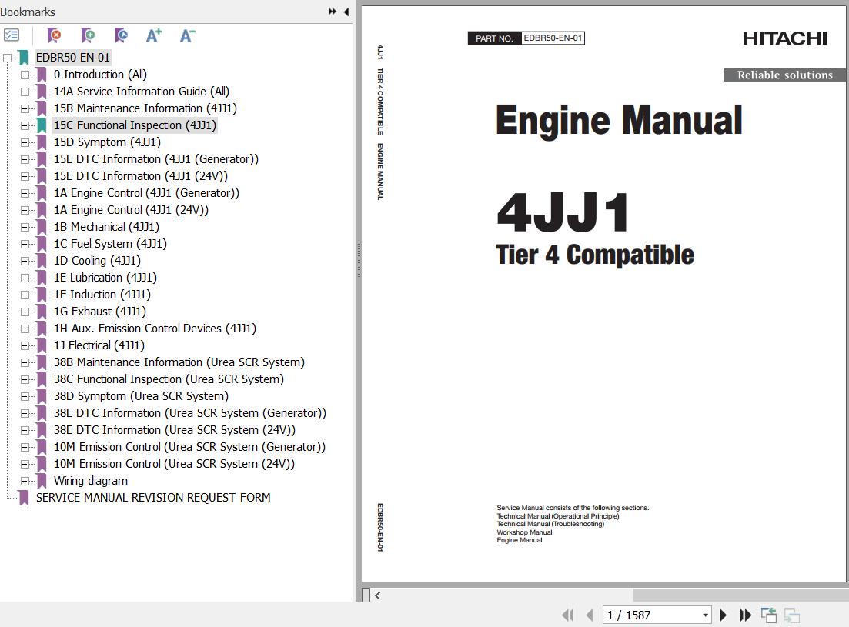Open the 1A Engine Control (4JJ1 (Generator)) bookmark

click(146, 193)
